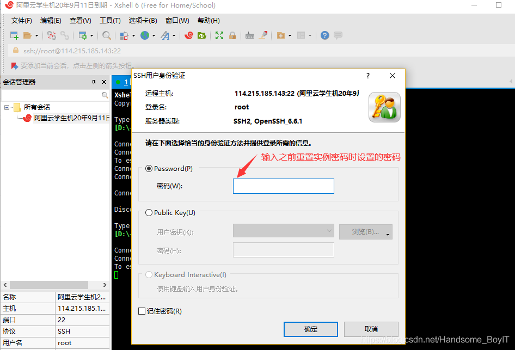
Task: Click the SSH protocol value cell
Action: (x=82, y=331)
